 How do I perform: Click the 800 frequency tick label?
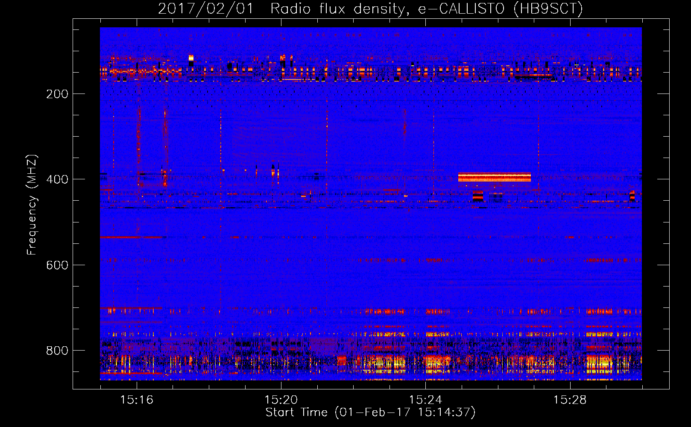[x=57, y=351]
